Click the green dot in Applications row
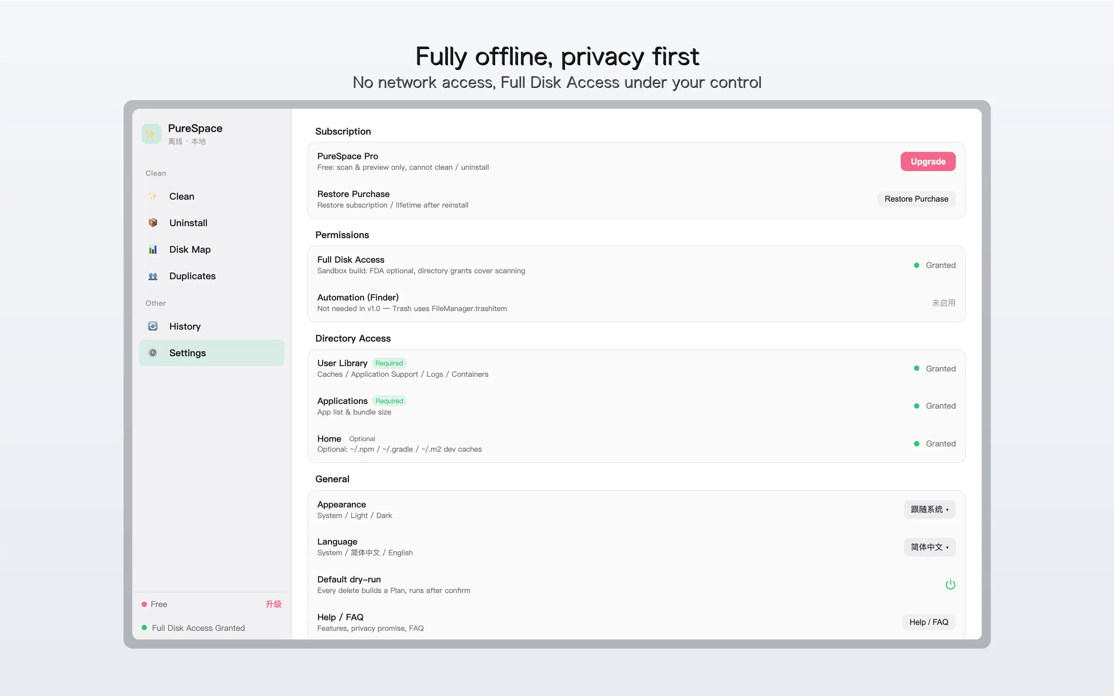This screenshot has width=1114, height=696. (916, 406)
